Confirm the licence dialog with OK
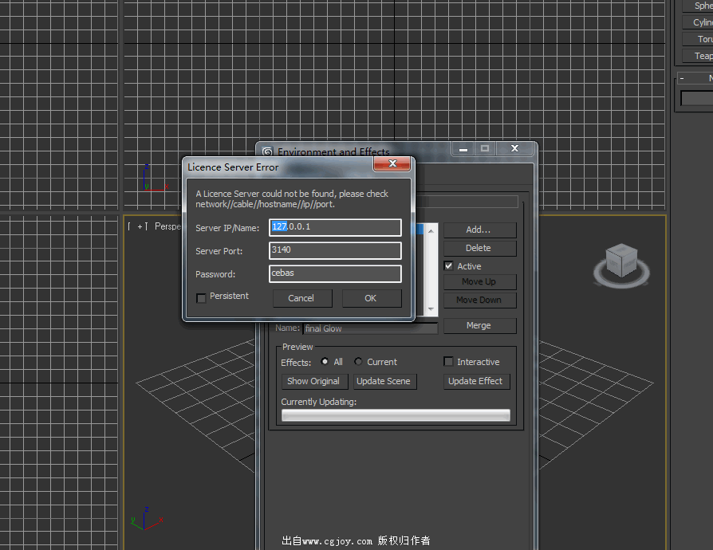Image resolution: width=713 pixels, height=550 pixels. (372, 298)
